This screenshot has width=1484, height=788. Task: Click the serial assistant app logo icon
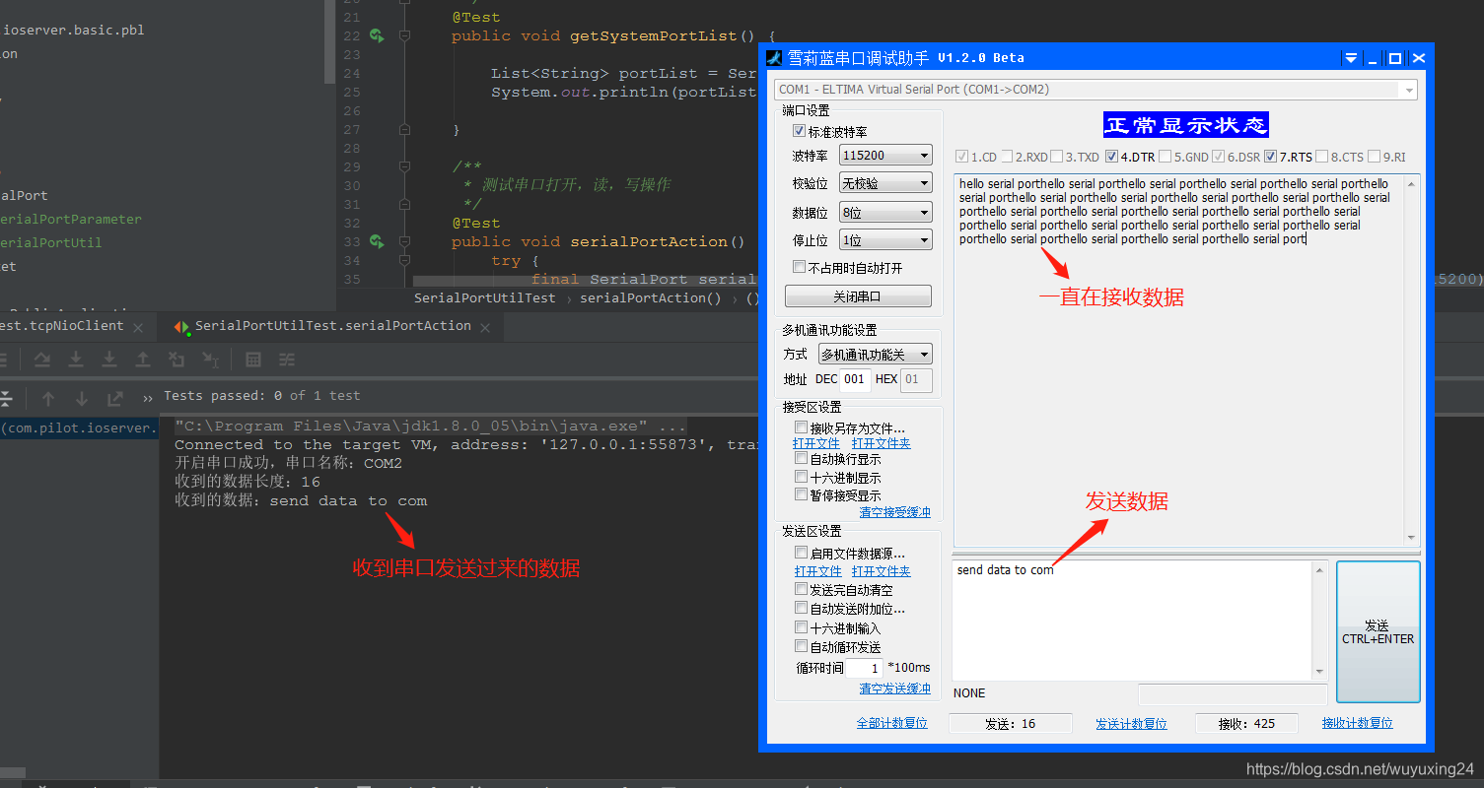[x=774, y=58]
